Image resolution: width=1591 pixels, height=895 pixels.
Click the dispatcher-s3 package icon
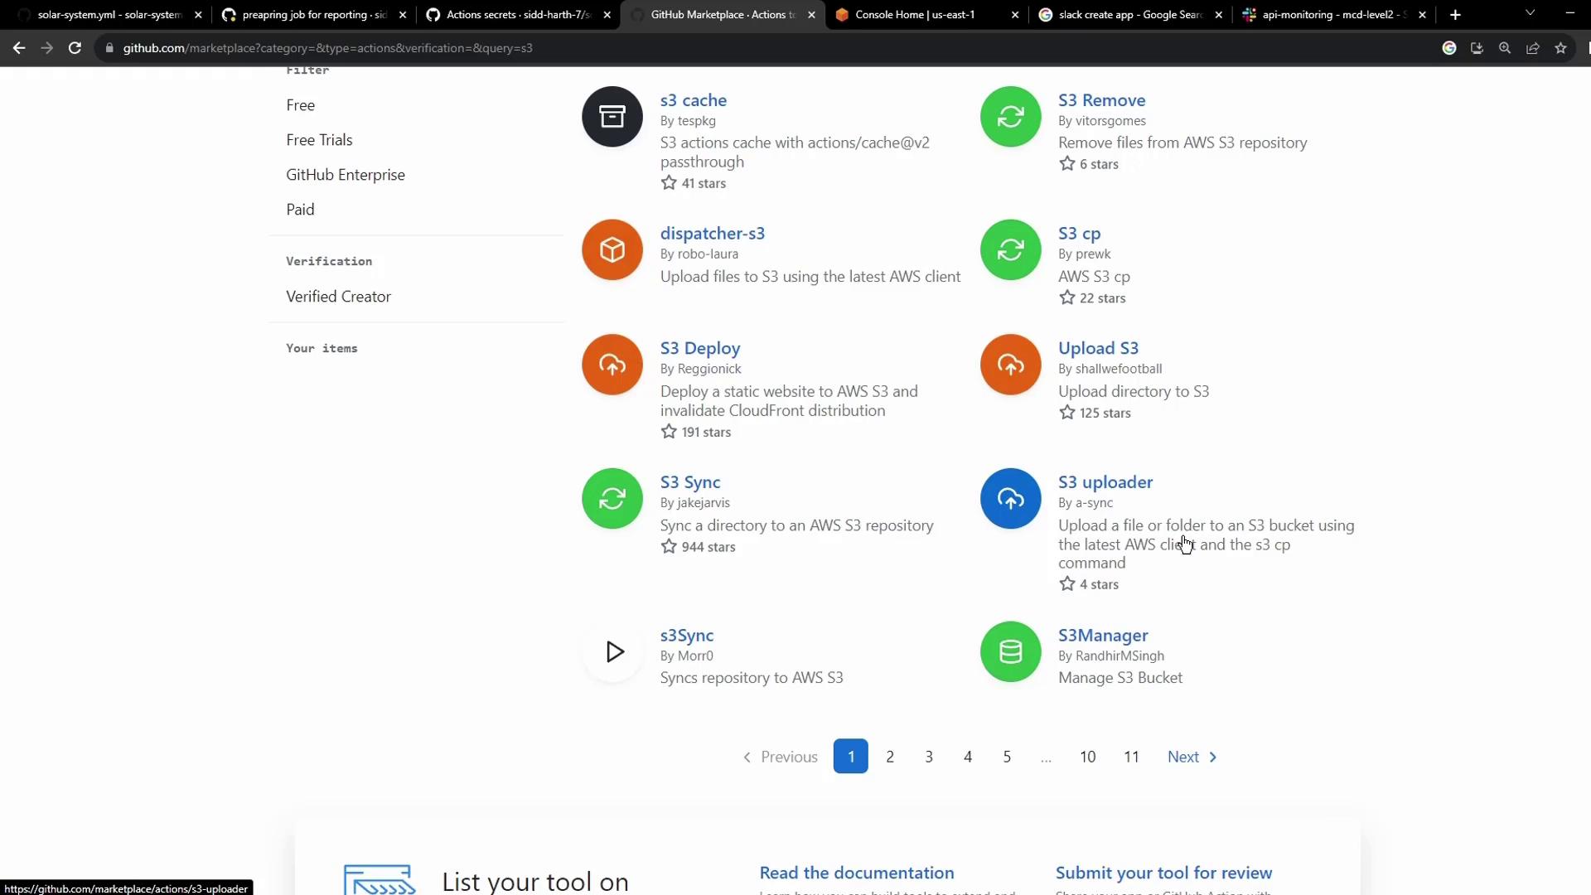point(612,249)
